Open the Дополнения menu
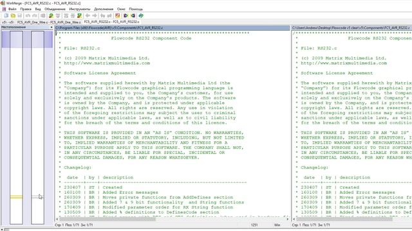The width and height of the screenshot is (412, 231). click(x=104, y=9)
